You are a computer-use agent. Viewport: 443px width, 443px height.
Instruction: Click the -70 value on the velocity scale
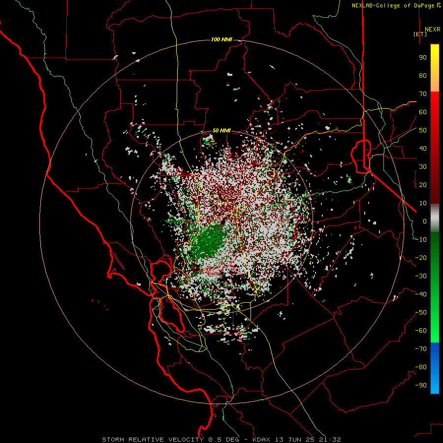(421, 349)
